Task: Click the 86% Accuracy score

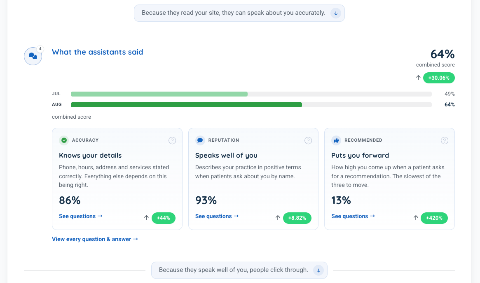Action: (x=70, y=200)
